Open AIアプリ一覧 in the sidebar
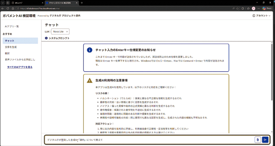 pyautogui.click(x=12, y=26)
